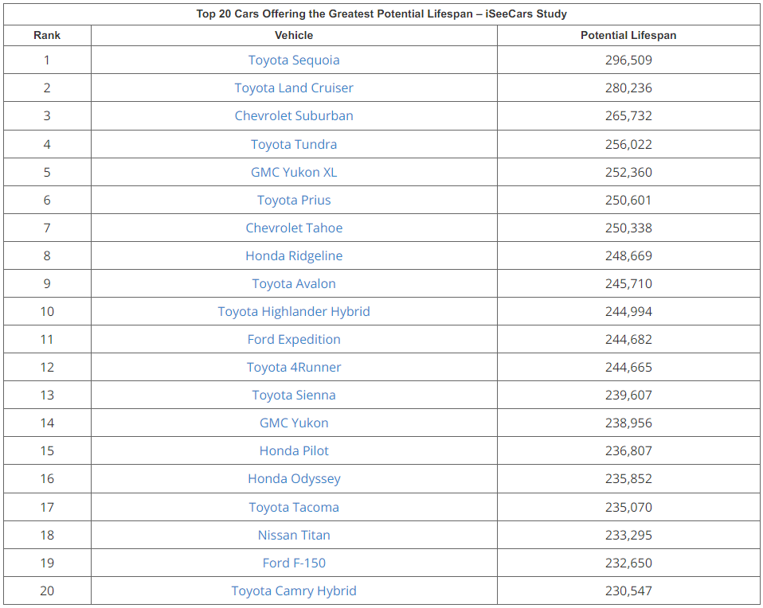Select the lifespan value 280,236

(628, 88)
